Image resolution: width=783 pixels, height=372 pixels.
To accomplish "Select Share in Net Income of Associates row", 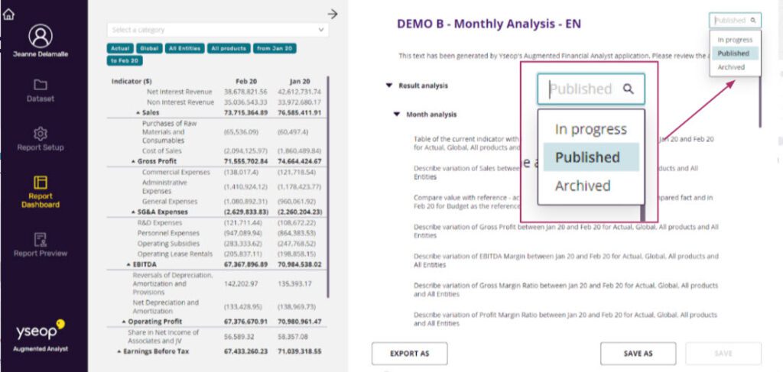I will [x=163, y=337].
